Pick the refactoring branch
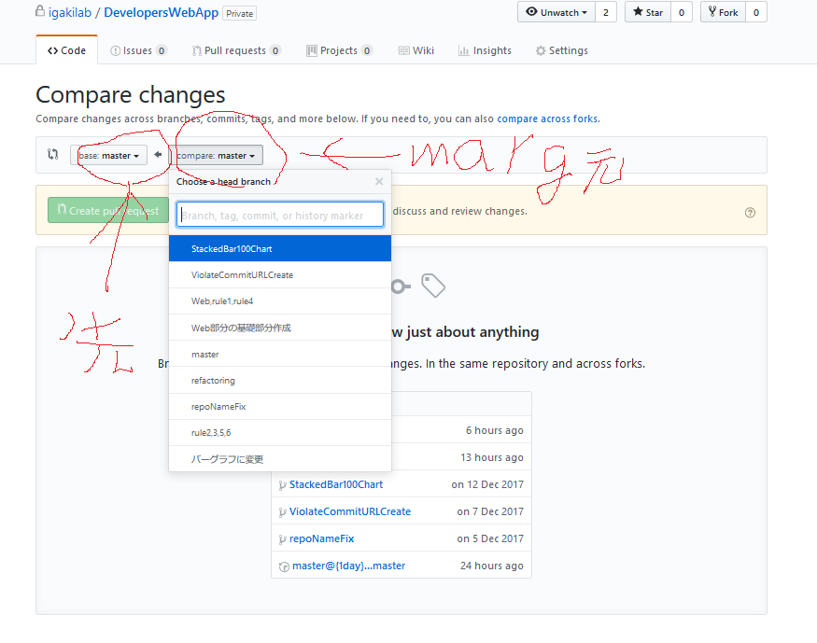The width and height of the screenshot is (817, 643). pos(280,380)
